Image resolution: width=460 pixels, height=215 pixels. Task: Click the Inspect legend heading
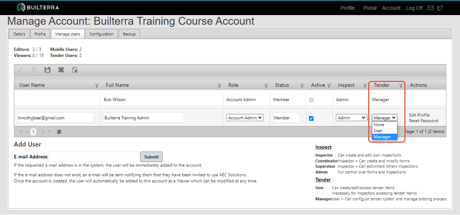323,147
